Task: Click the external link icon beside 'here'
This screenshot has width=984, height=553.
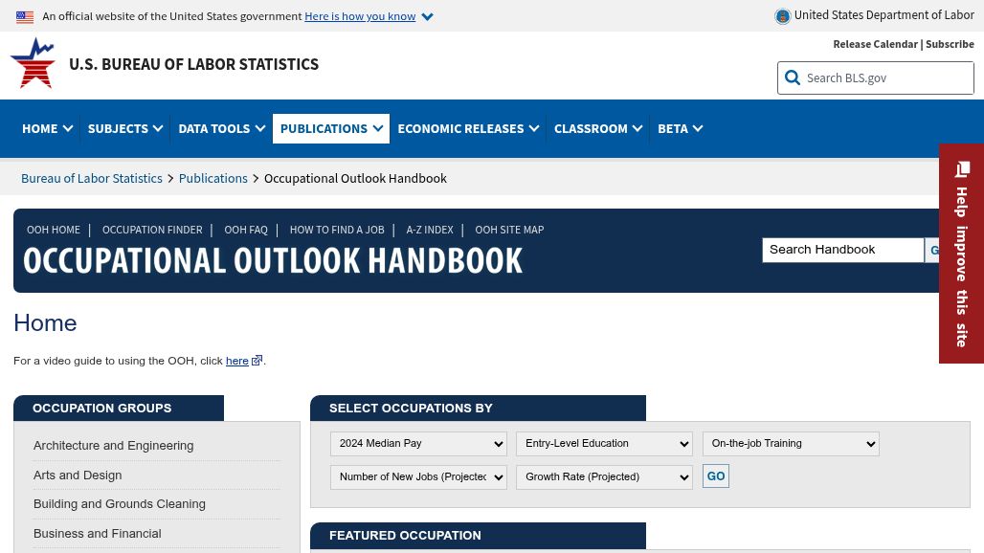Action: [257, 361]
